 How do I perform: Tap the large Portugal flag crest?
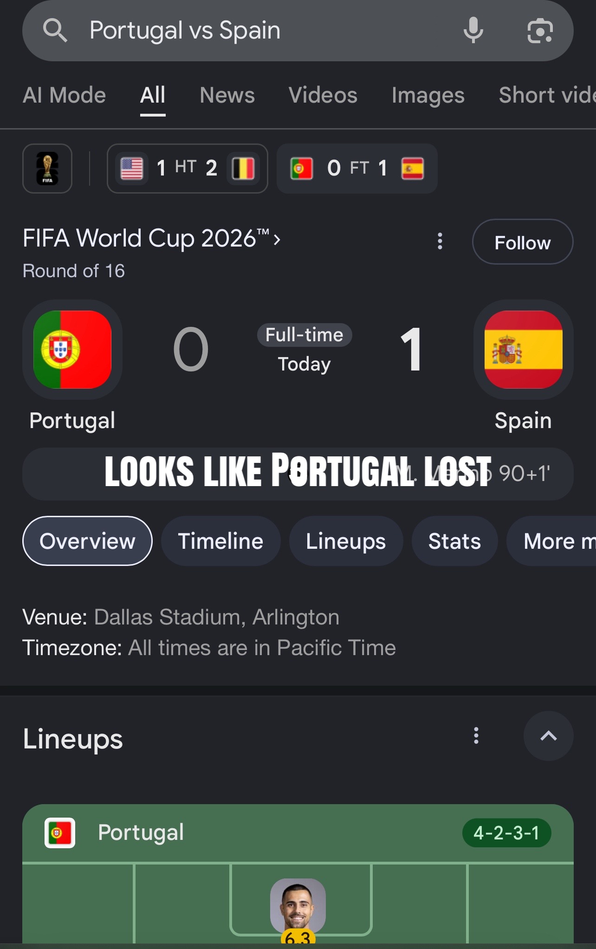[72, 350]
